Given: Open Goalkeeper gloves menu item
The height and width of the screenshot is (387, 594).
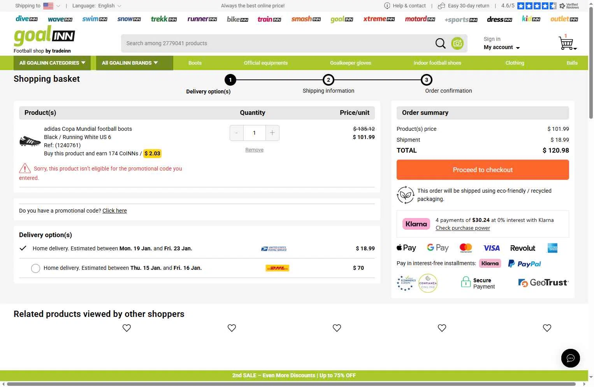Looking at the screenshot, I should pos(351,63).
